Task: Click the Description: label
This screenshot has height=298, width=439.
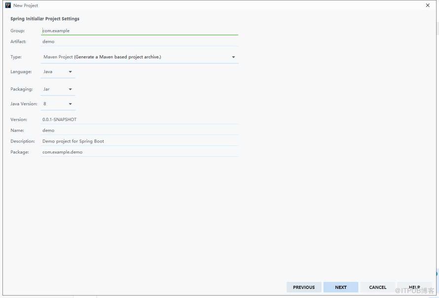Action: (x=23, y=141)
